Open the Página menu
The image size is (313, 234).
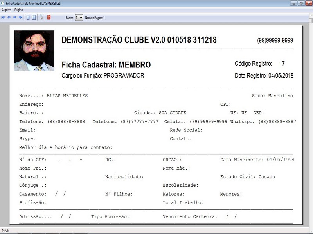click(18, 9)
